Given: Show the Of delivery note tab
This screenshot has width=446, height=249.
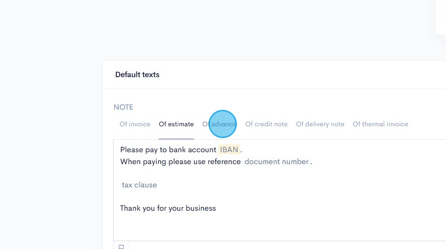Looking at the screenshot, I should [x=320, y=124].
